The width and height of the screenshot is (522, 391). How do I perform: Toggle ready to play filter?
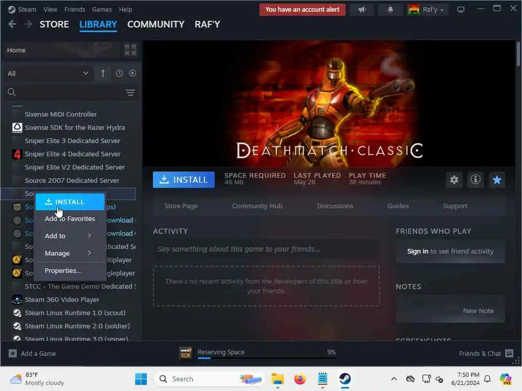pos(133,73)
